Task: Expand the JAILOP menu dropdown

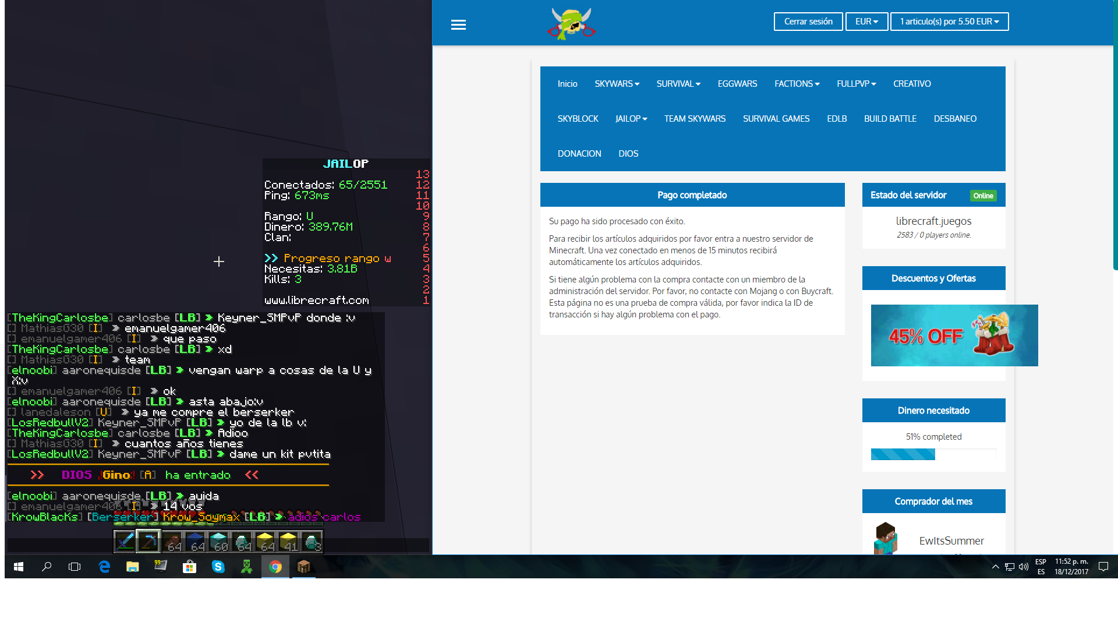Action: (631, 119)
